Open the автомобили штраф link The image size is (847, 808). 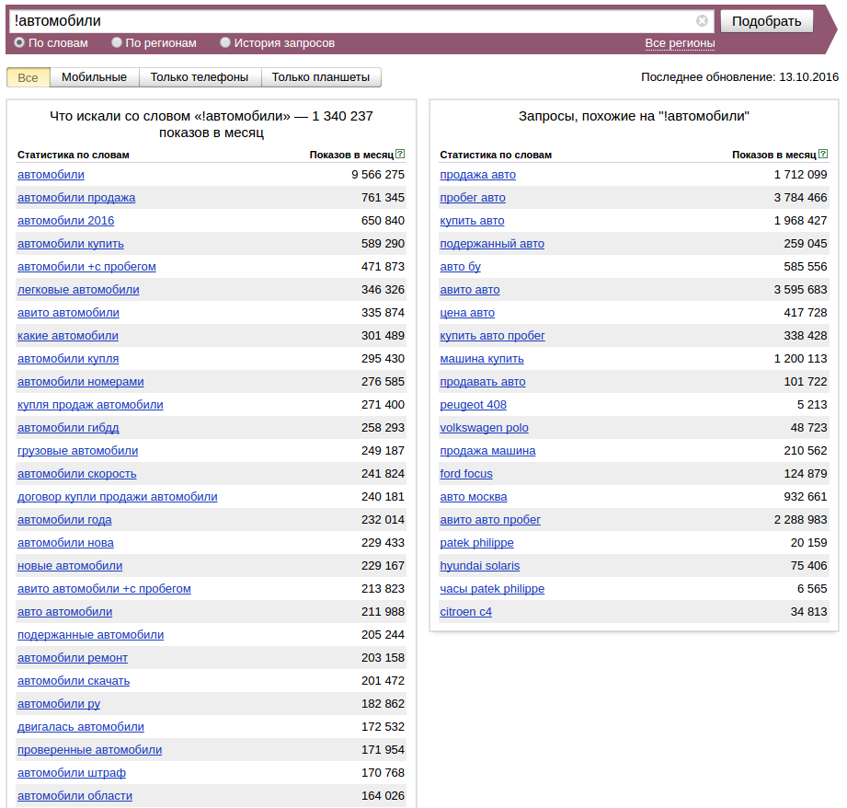click(72, 773)
